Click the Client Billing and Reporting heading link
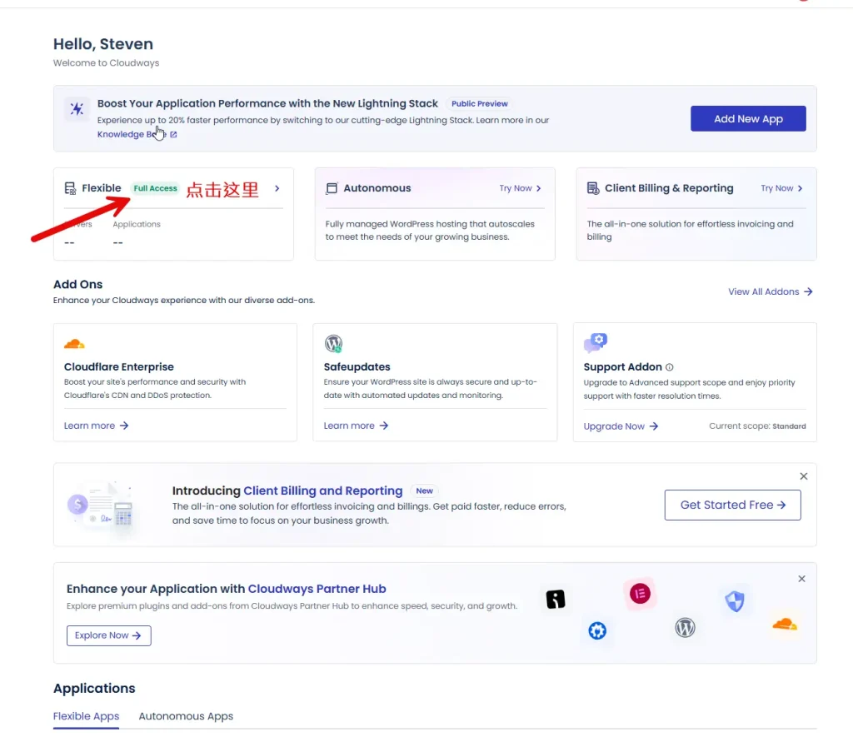Screen dimensions: 853x737 coord(322,491)
